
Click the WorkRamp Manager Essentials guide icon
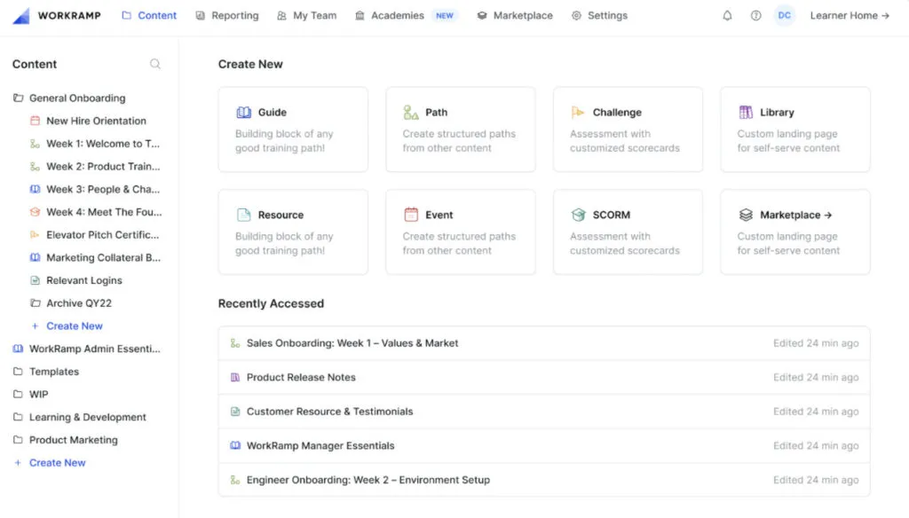point(234,445)
